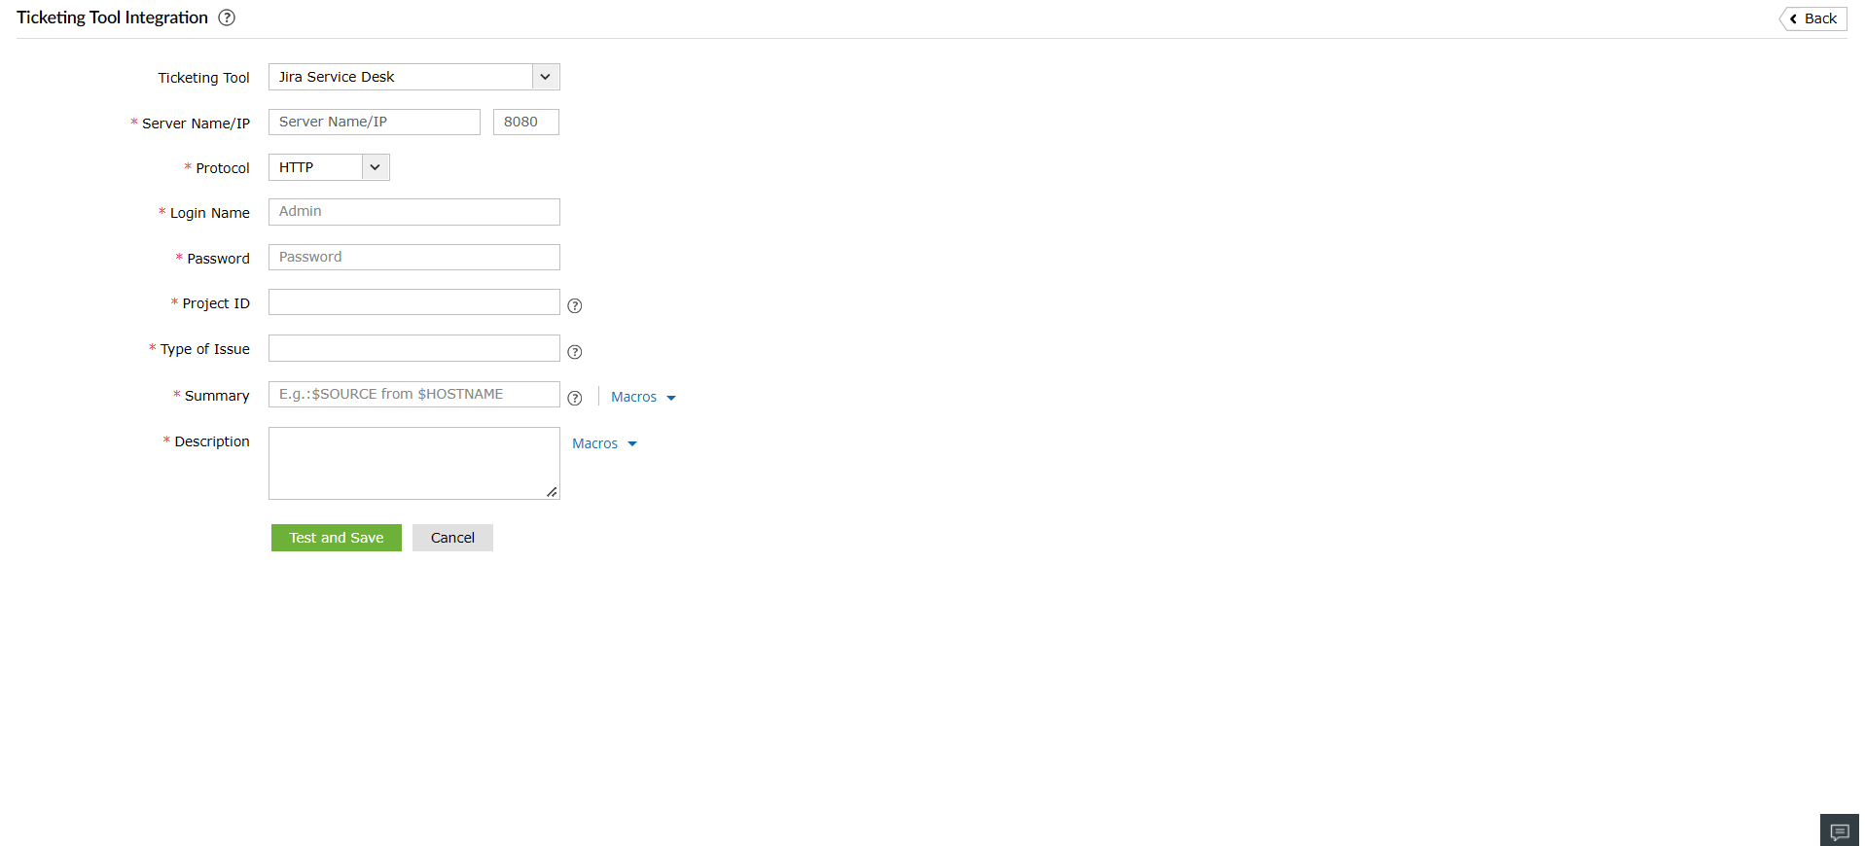Expand Macros menu next to Description
Image resolution: width=1865 pixels, height=846 pixels.
pyautogui.click(x=604, y=443)
